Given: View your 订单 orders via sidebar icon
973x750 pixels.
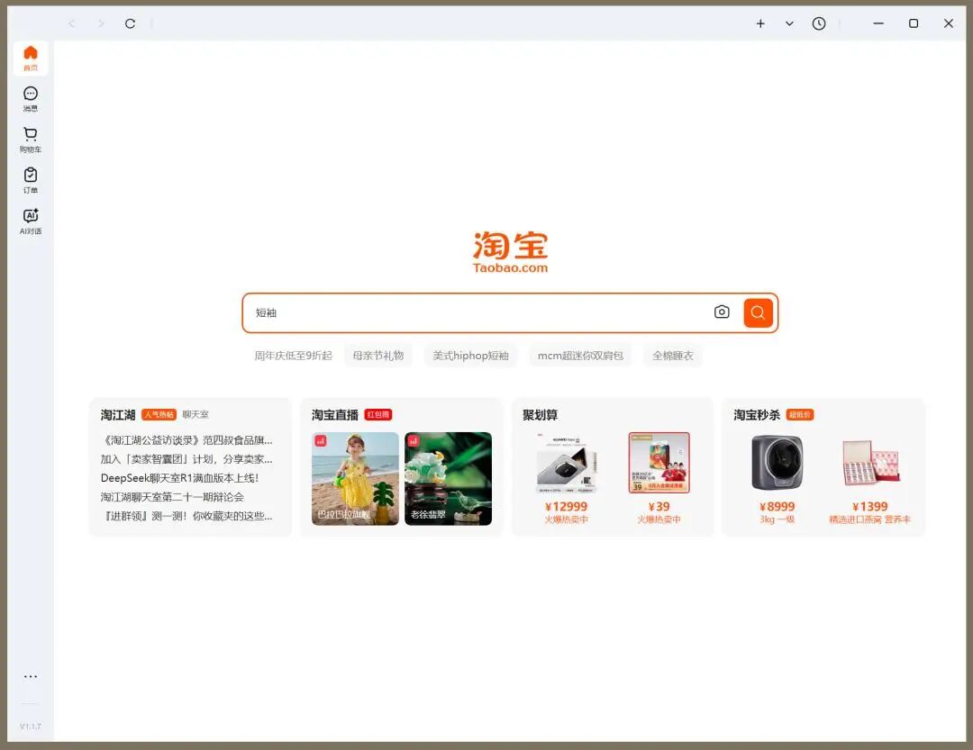Looking at the screenshot, I should pos(30,177).
